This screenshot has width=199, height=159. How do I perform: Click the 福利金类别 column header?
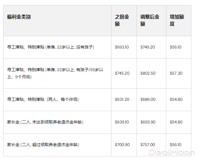point(19,17)
